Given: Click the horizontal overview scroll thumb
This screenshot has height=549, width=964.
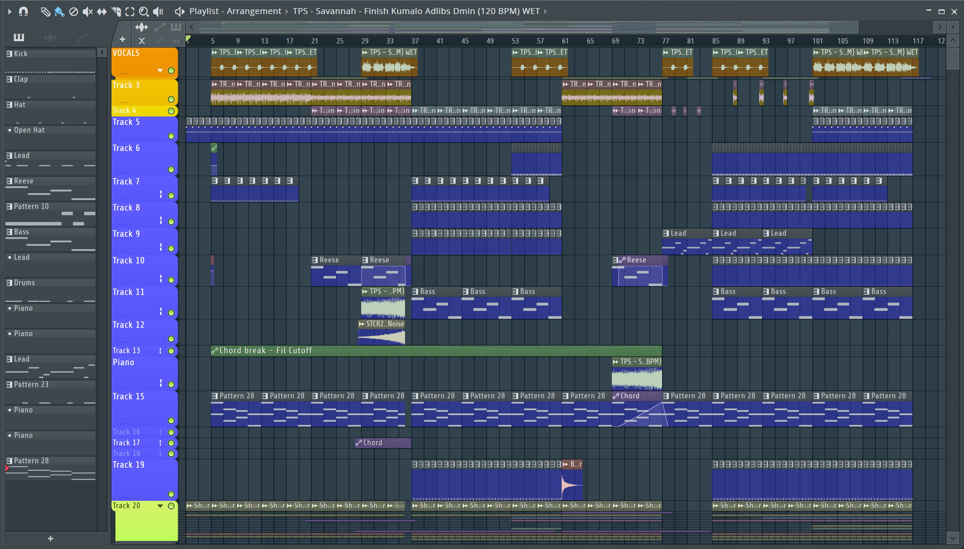Looking at the screenshot, I should (529, 27).
